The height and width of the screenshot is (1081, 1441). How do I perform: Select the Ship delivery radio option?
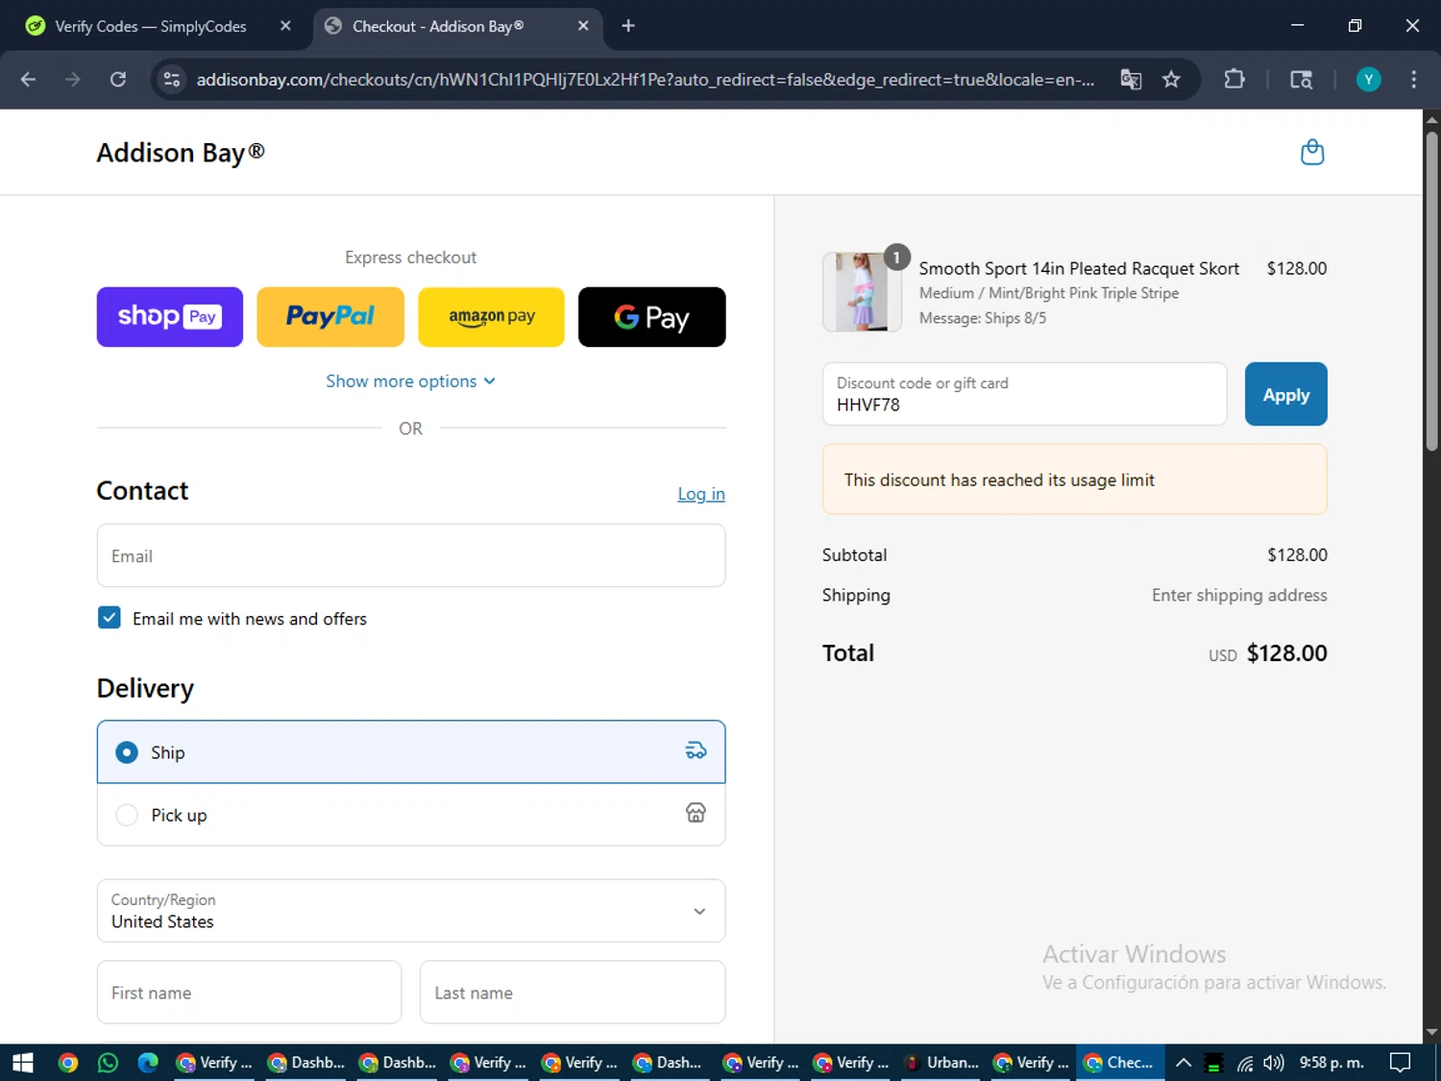[x=127, y=752]
